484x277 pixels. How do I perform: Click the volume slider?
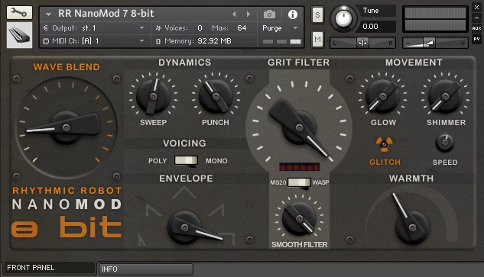coord(435,43)
